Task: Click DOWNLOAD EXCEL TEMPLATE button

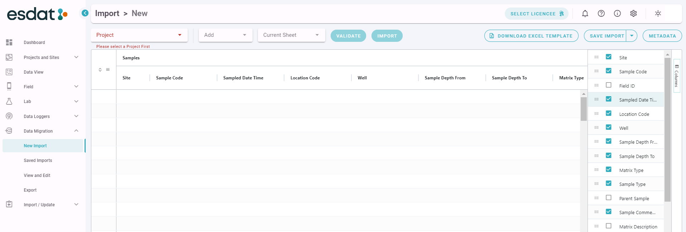Action: pos(531,36)
